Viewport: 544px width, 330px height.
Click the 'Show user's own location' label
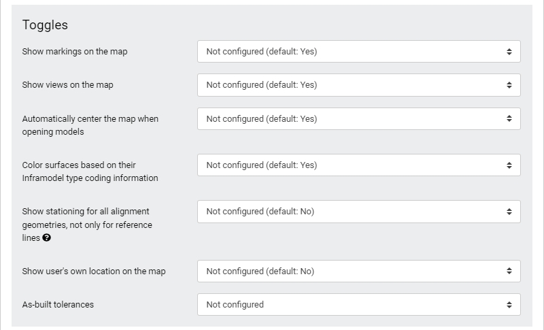pos(94,271)
